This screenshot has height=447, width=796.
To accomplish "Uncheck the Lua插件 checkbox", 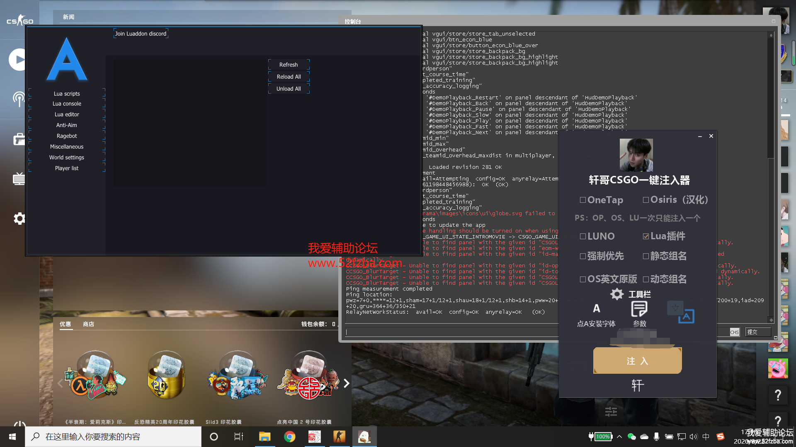I will pos(646,236).
